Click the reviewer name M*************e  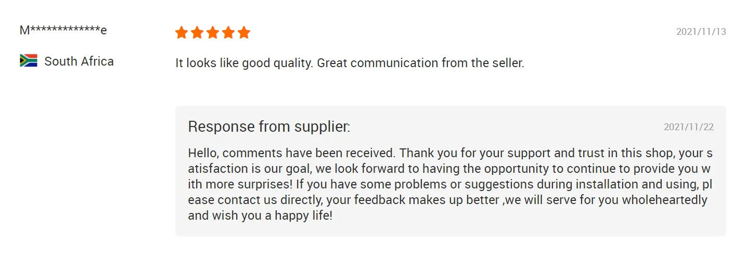click(63, 30)
